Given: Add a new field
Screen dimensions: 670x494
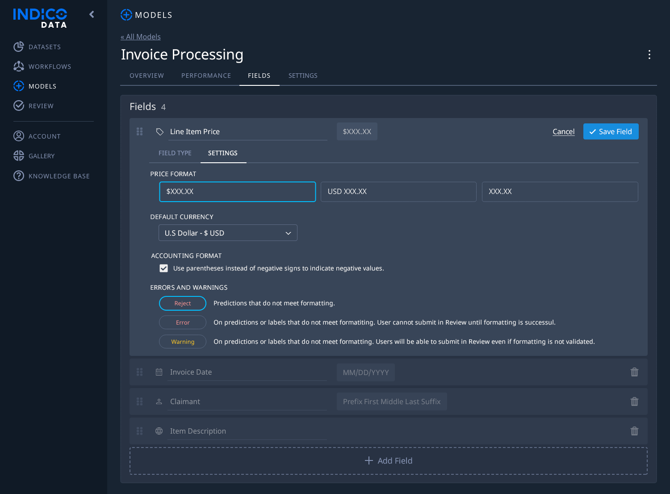Looking at the screenshot, I should pyautogui.click(x=389, y=461).
